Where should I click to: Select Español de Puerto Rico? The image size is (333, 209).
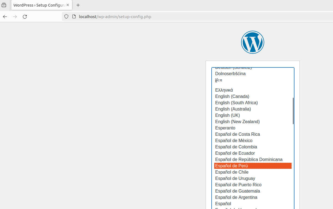253,185
